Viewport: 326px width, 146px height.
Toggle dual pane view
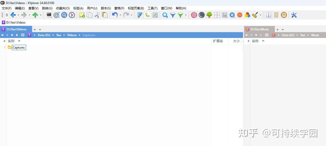click(268, 15)
